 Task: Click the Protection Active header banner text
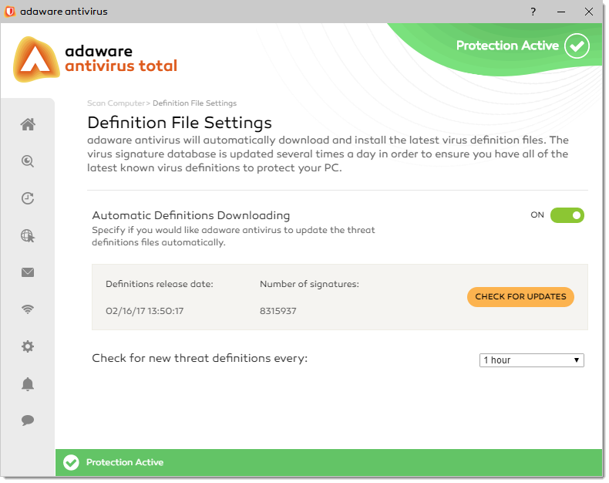pyautogui.click(x=507, y=46)
